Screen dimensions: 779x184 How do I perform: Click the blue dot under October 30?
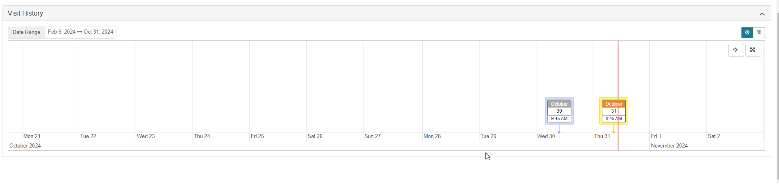559,132
